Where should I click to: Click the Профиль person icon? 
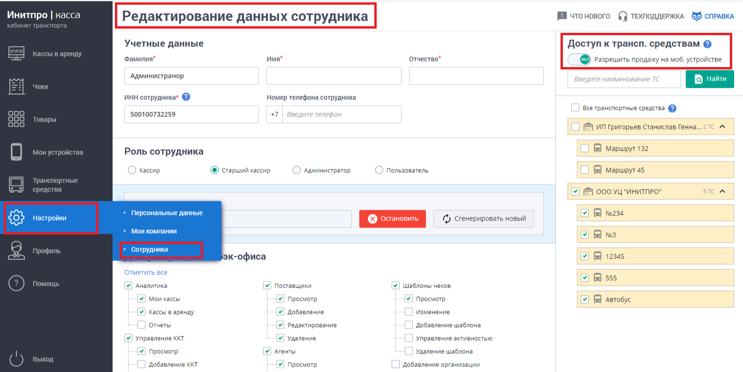(16, 251)
